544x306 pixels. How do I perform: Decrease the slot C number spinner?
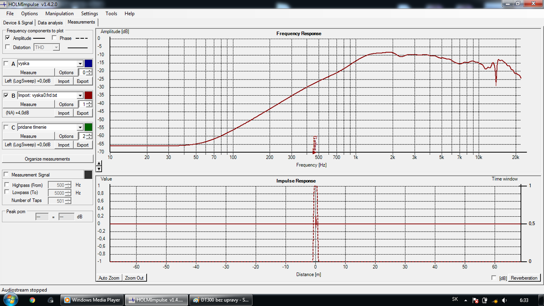click(89, 138)
